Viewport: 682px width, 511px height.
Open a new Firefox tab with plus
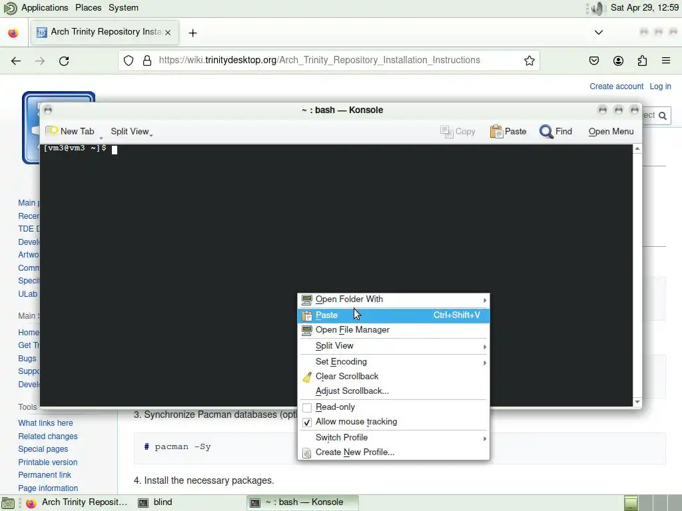click(192, 33)
